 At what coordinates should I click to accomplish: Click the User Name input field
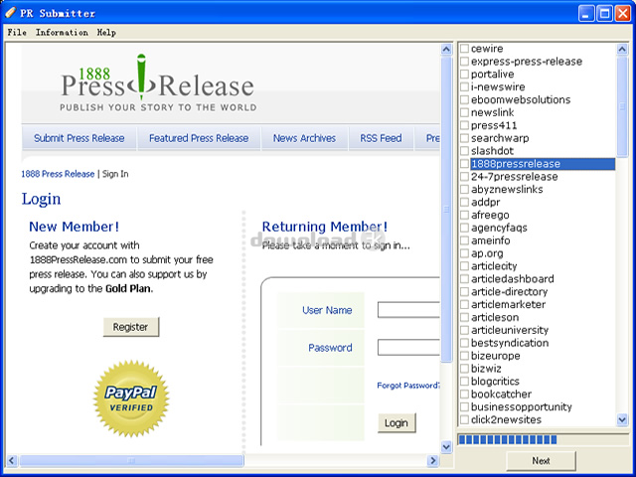coord(408,310)
